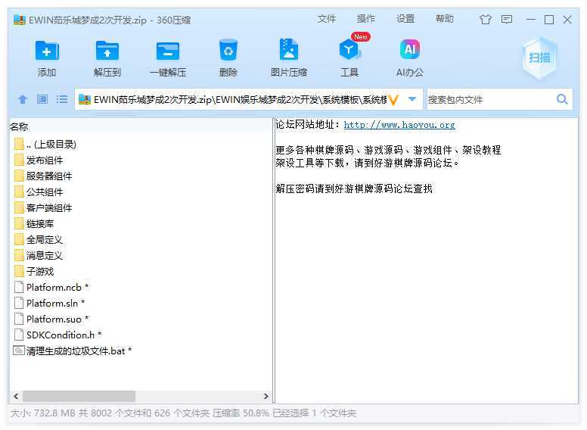Close the 360压缩 window
Viewport: 587px width, 430px height.
567,20
